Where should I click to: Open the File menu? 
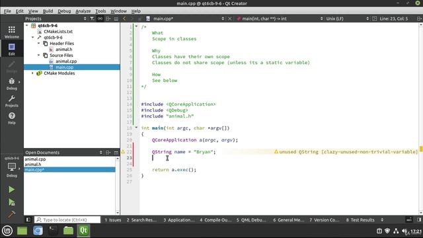click(x=7, y=11)
